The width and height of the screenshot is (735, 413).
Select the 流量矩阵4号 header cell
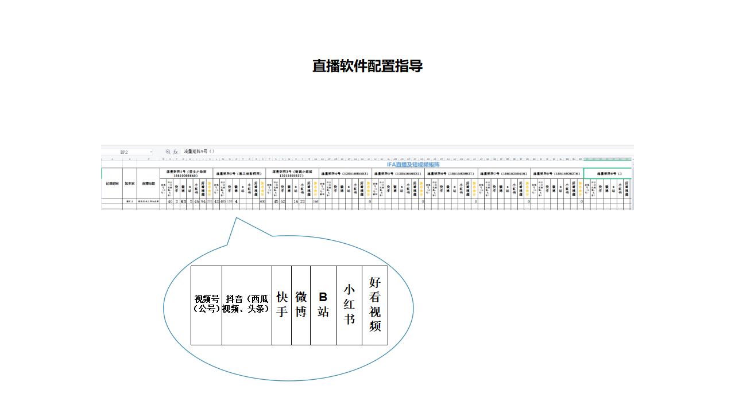point(345,173)
